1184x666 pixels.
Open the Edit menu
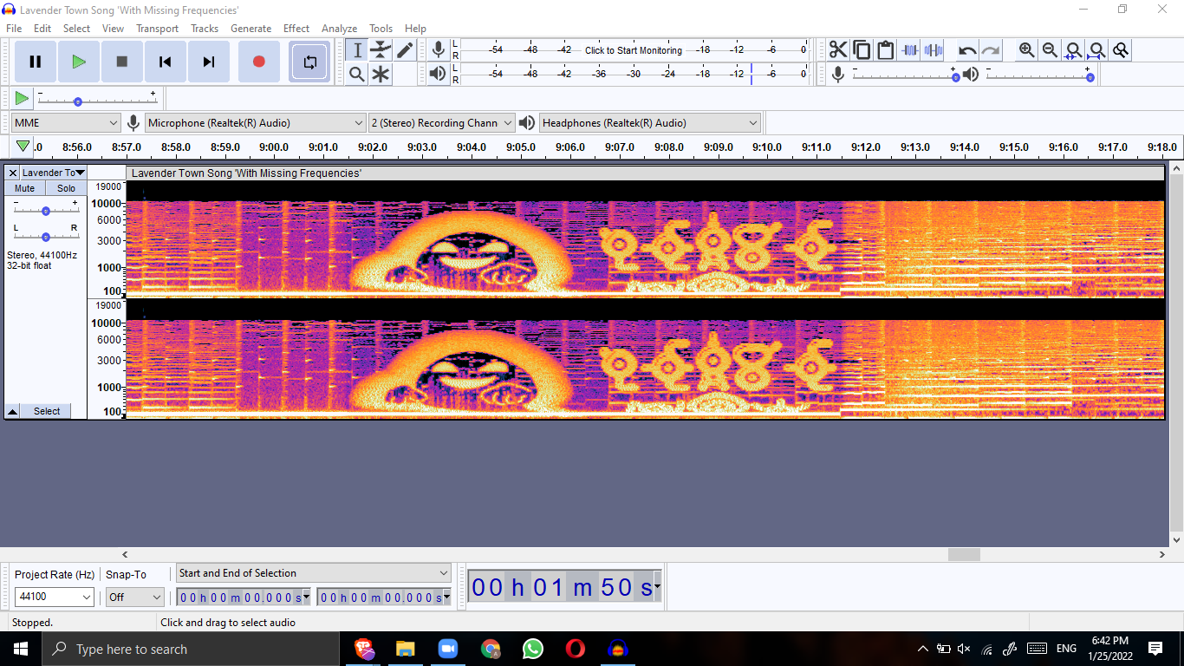[x=42, y=29]
